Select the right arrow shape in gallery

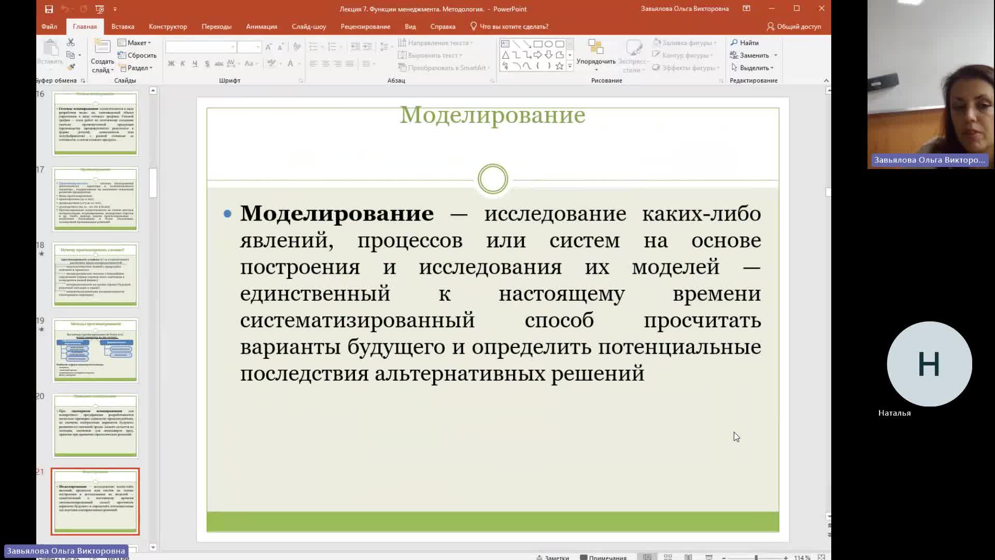point(538,55)
